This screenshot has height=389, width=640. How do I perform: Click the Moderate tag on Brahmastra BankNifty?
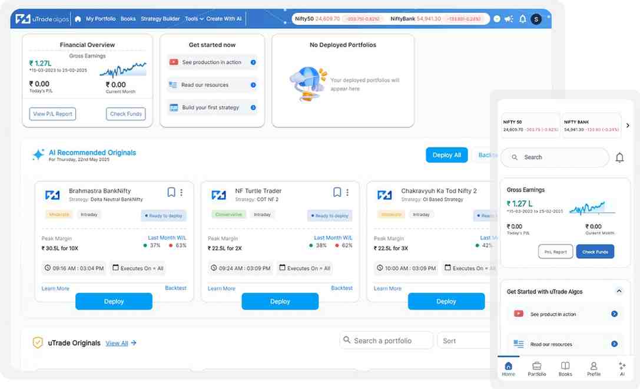click(59, 215)
